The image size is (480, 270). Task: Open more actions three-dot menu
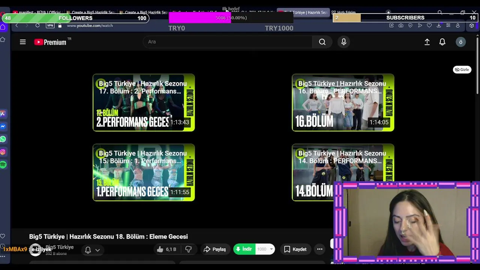tap(319, 249)
